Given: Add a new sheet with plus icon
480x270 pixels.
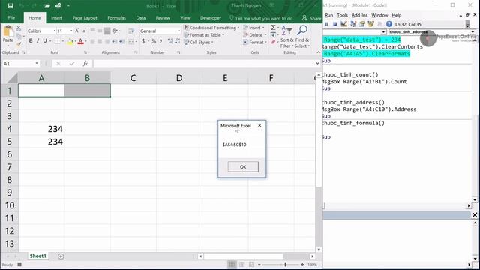Looking at the screenshot, I should [x=61, y=256].
